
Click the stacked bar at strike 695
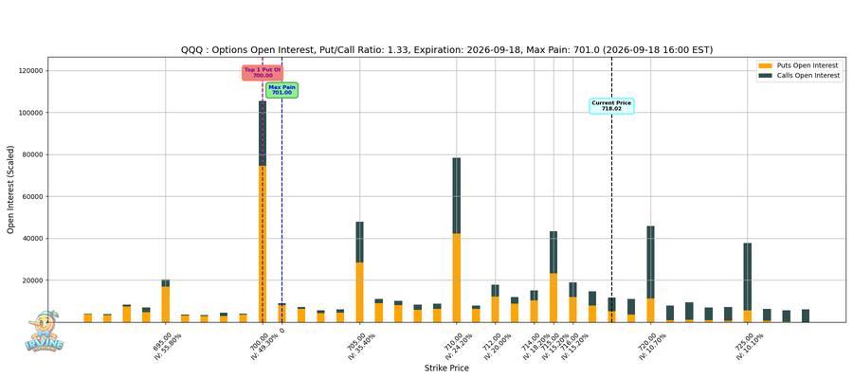click(x=165, y=300)
